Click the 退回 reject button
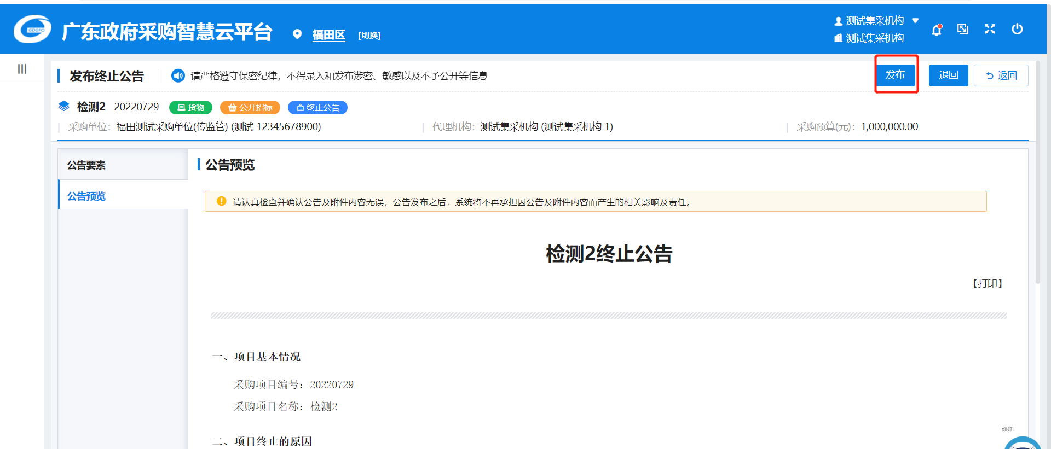This screenshot has width=1051, height=449. pos(948,75)
